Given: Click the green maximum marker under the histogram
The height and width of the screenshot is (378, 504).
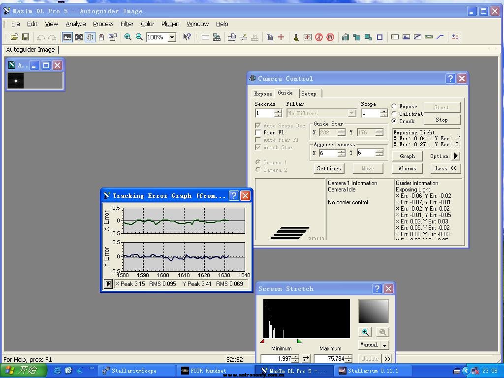Looking at the screenshot, I should coord(299,341).
